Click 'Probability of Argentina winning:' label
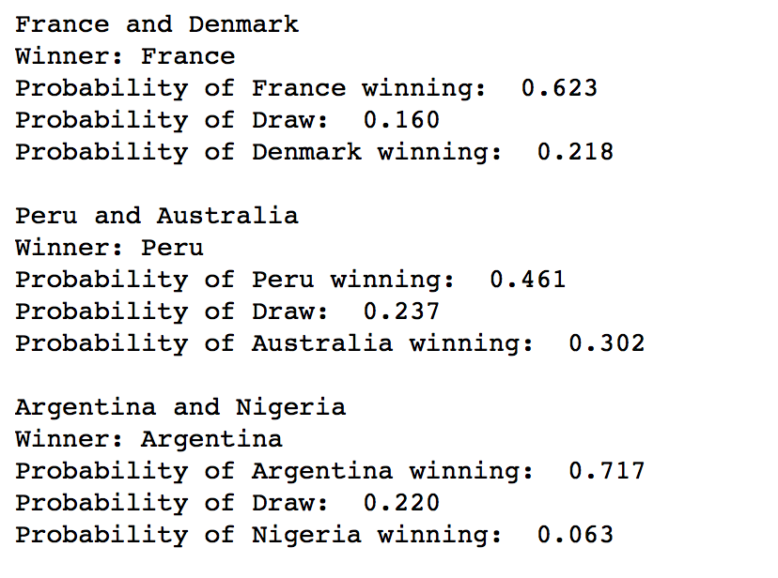The image size is (778, 578). (274, 472)
